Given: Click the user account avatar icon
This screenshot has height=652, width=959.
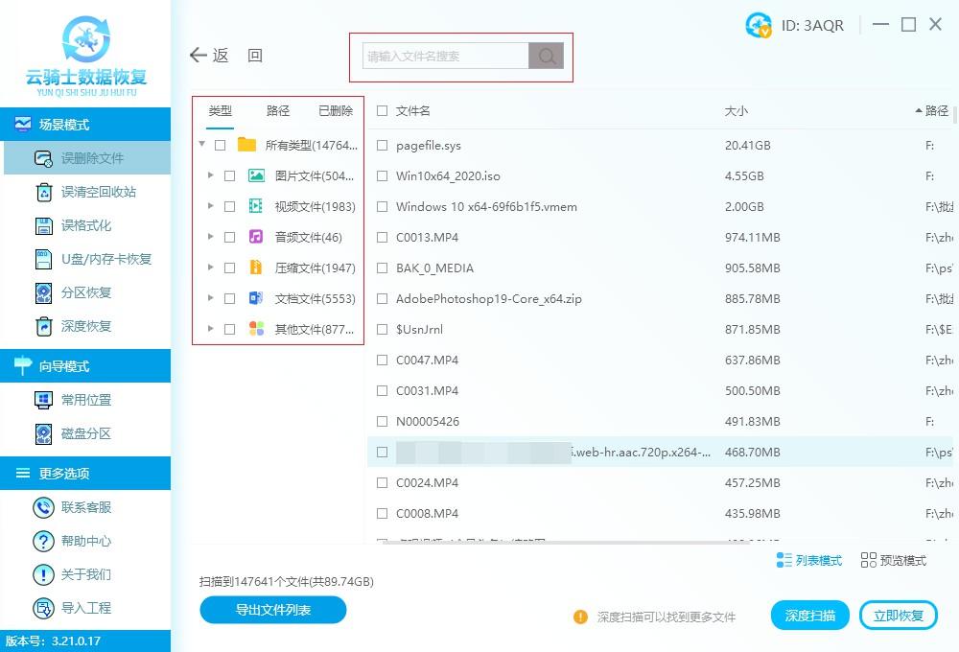Looking at the screenshot, I should coord(759,25).
